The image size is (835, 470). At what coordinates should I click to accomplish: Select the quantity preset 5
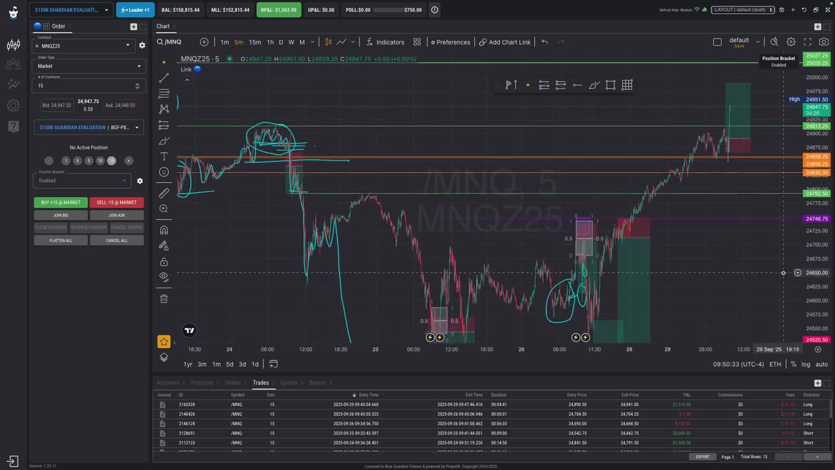(x=89, y=161)
